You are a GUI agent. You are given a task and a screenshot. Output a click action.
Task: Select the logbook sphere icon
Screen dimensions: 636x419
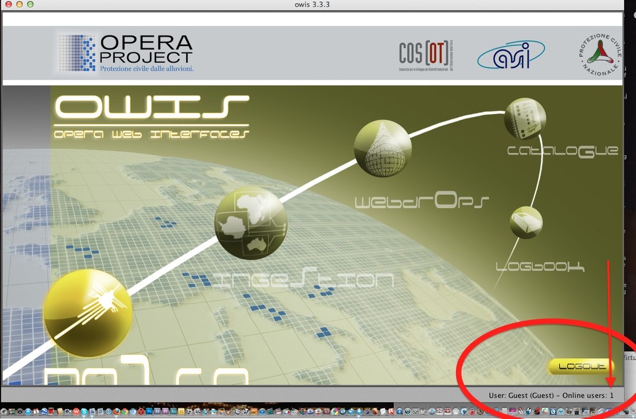point(526,222)
